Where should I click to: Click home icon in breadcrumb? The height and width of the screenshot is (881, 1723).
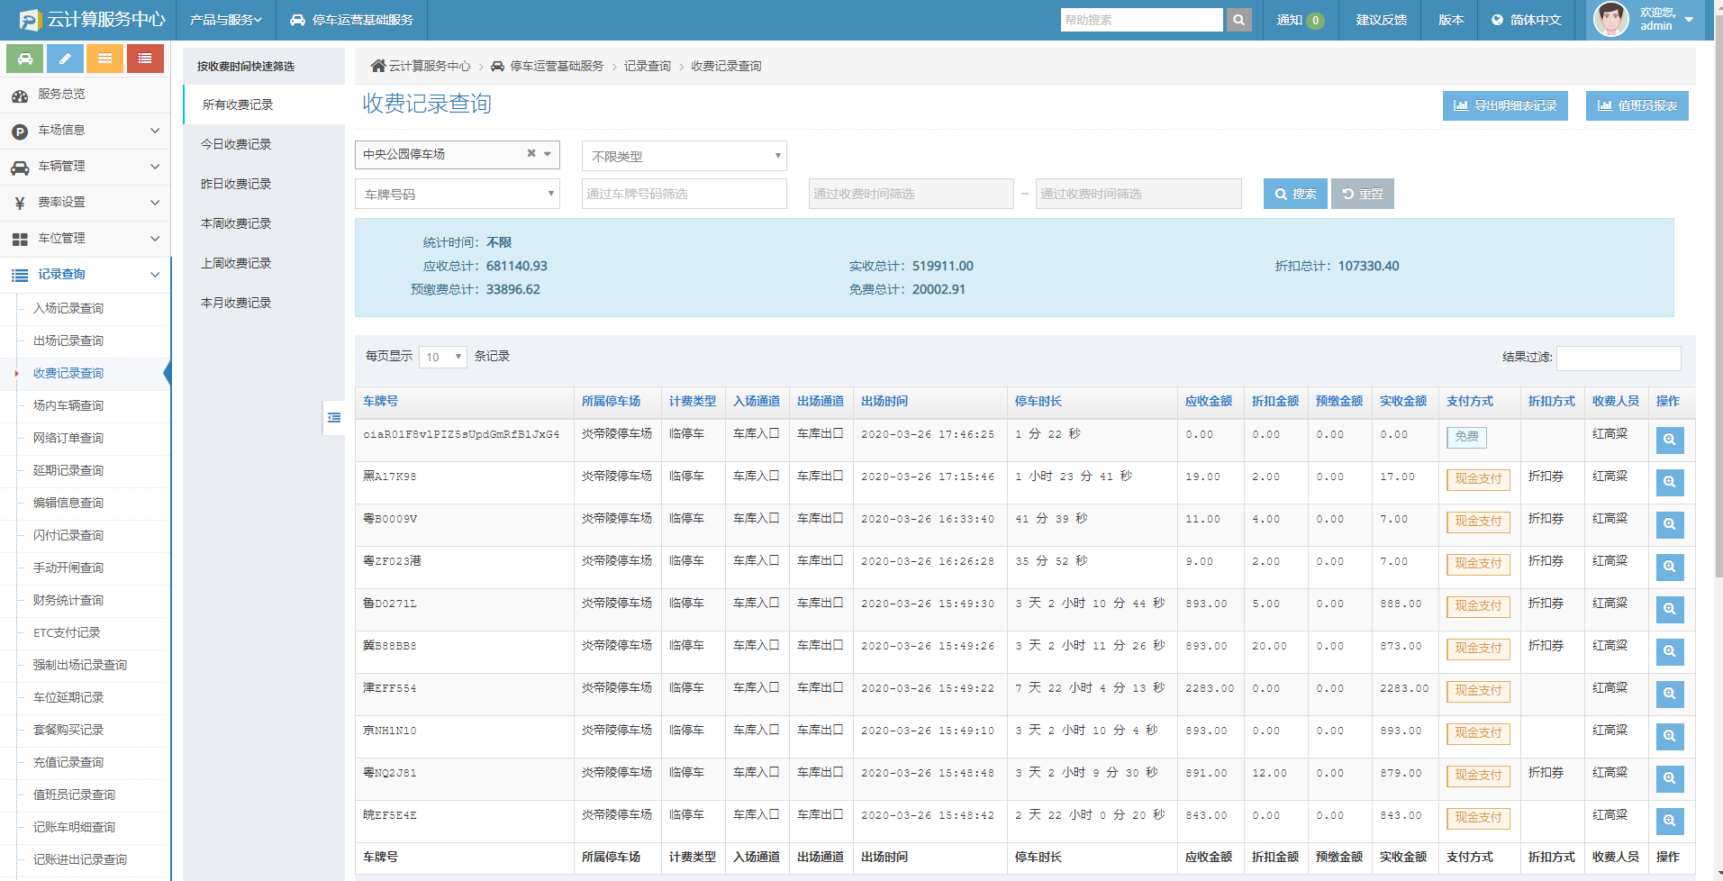(378, 66)
